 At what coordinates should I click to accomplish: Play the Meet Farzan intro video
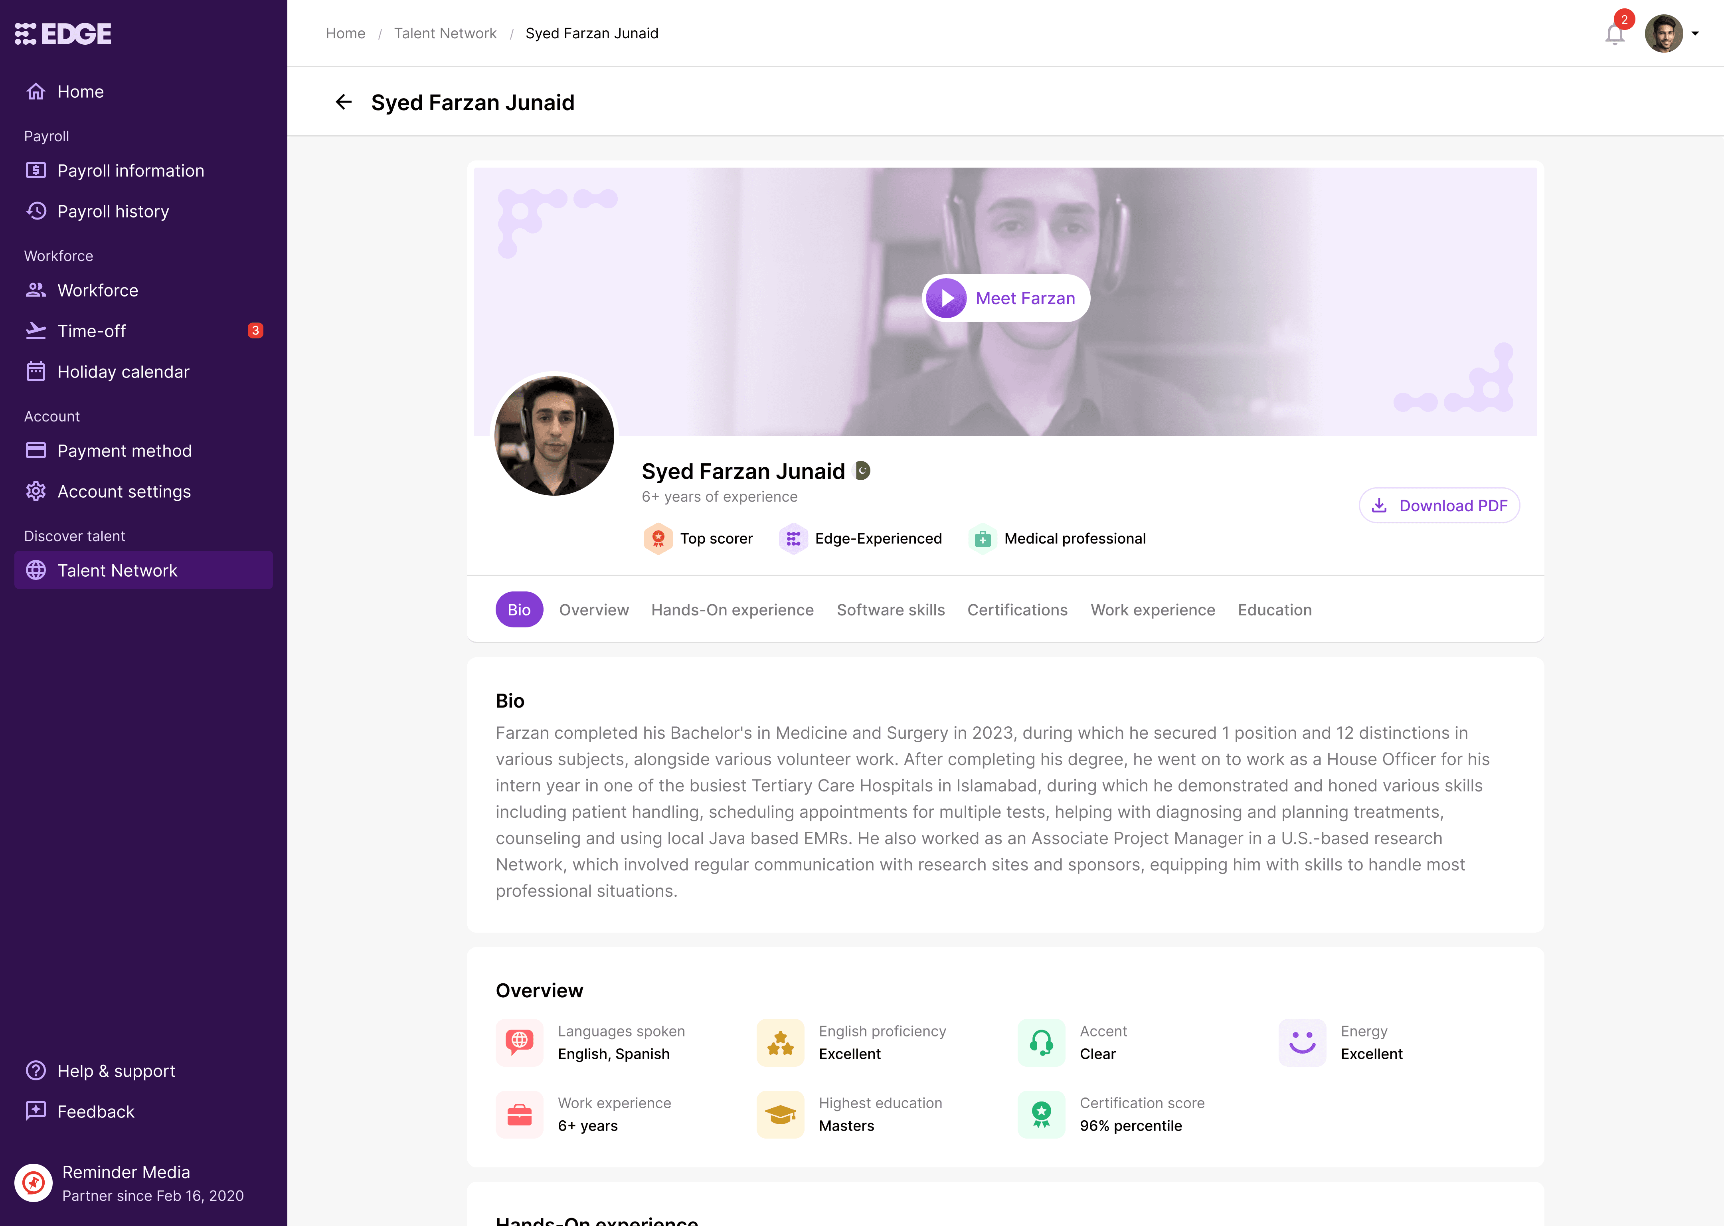point(1005,298)
